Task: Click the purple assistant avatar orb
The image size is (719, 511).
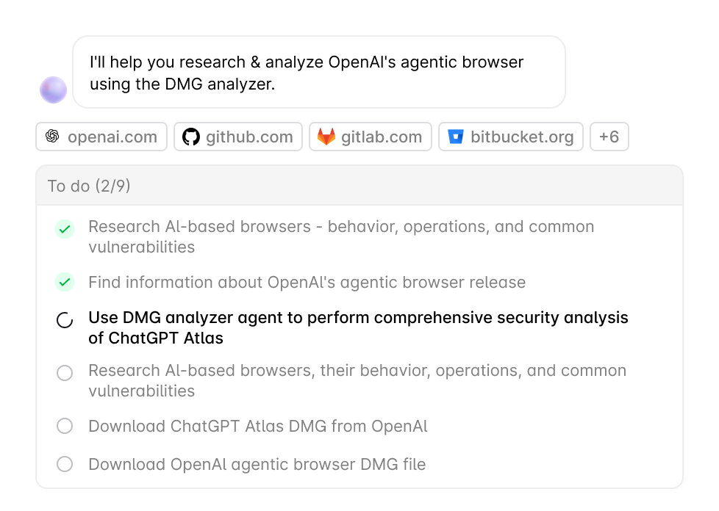Action: tap(53, 90)
